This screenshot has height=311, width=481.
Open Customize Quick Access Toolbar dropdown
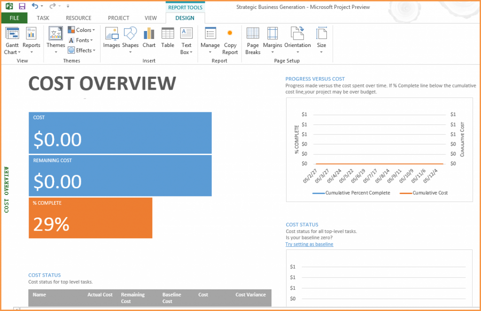(68, 6)
